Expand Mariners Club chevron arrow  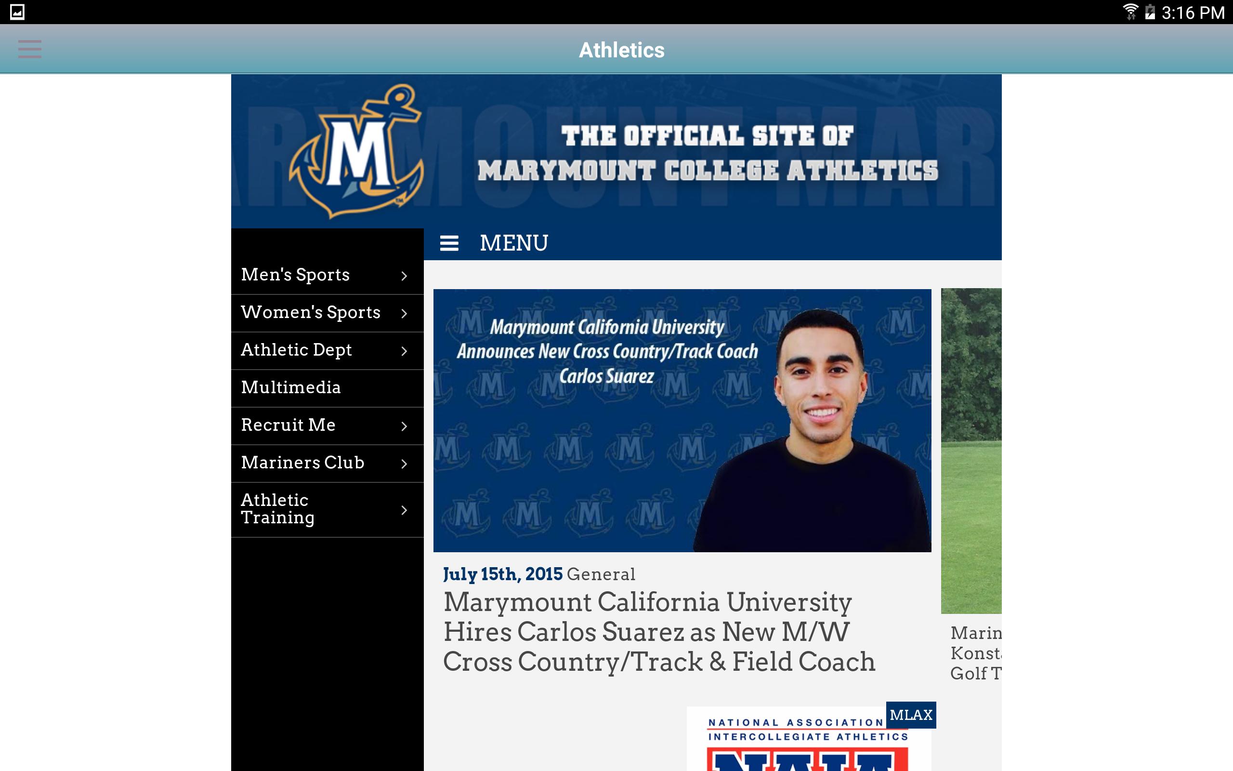click(x=404, y=464)
